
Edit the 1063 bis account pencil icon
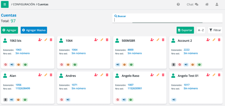pyautogui.click(x=46, y=40)
